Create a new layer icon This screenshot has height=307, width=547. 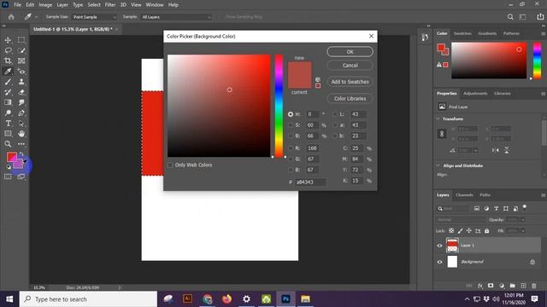coord(523,286)
